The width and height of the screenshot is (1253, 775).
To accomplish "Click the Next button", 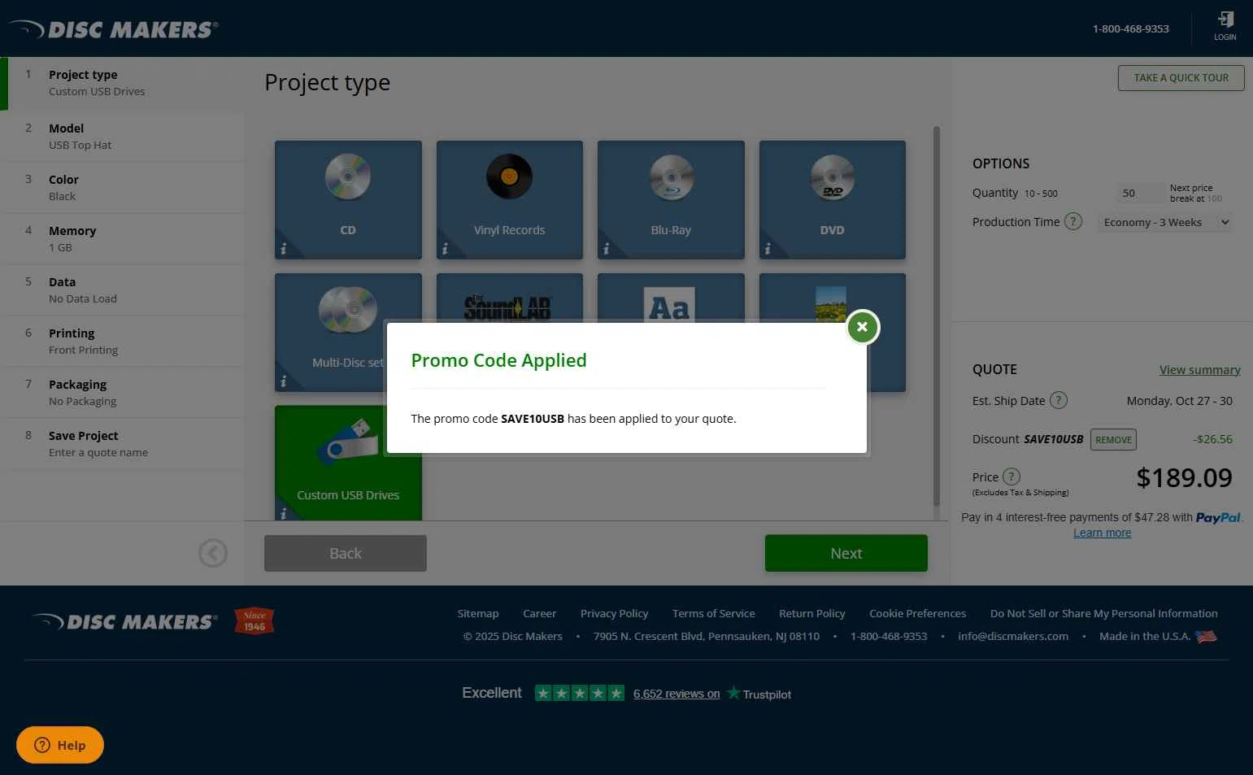I will (846, 553).
